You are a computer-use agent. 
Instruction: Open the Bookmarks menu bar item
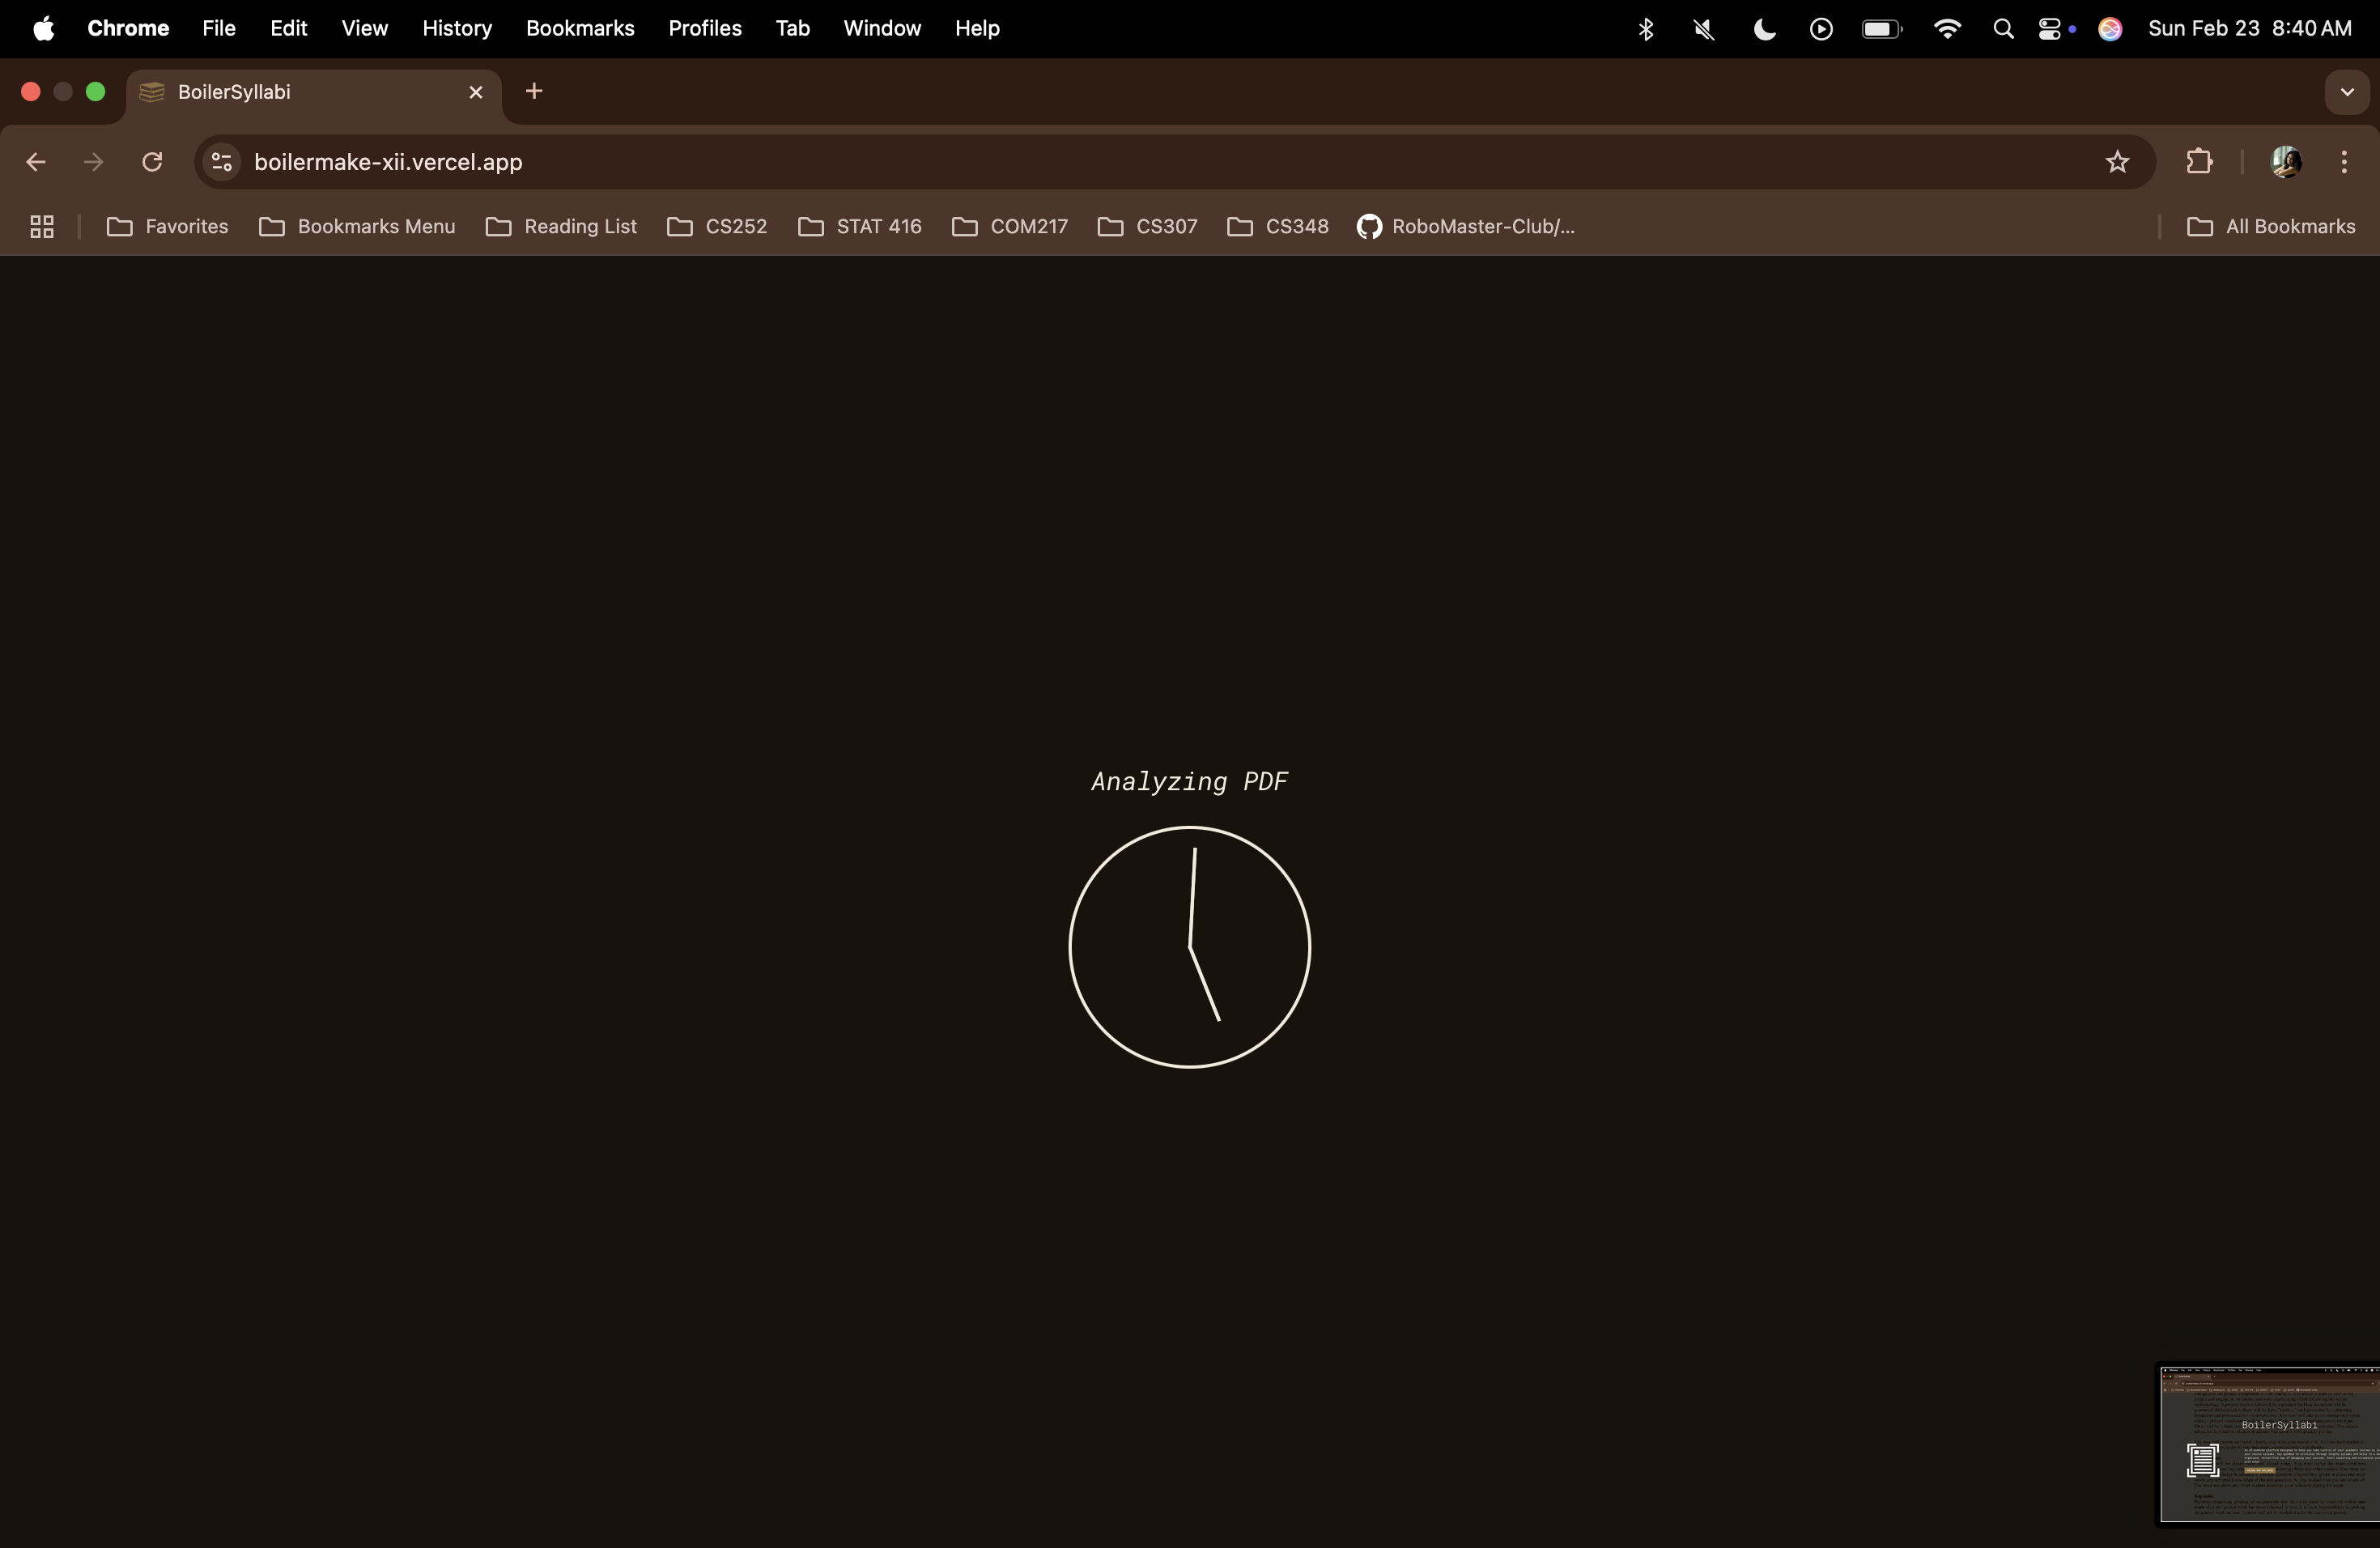580,29
